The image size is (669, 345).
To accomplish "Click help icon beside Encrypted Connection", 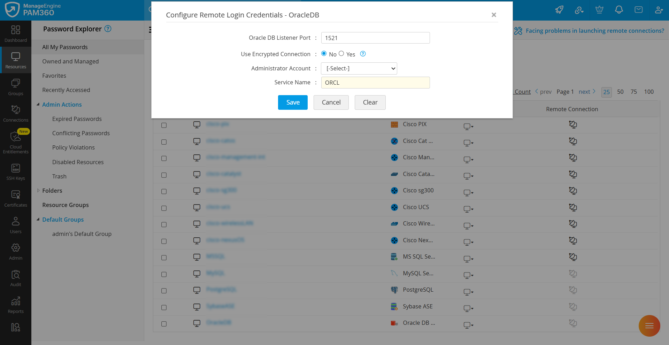I will coord(363,54).
